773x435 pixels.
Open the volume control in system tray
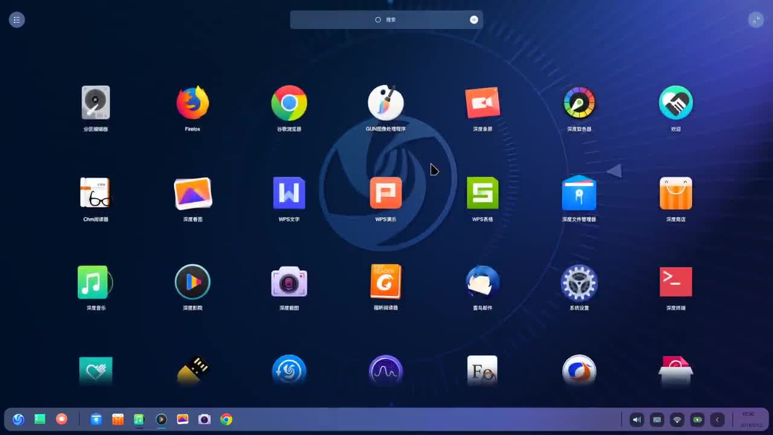(637, 419)
